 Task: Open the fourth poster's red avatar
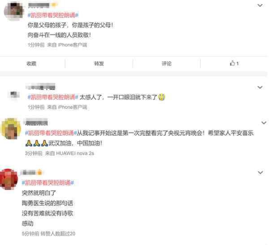9,179
